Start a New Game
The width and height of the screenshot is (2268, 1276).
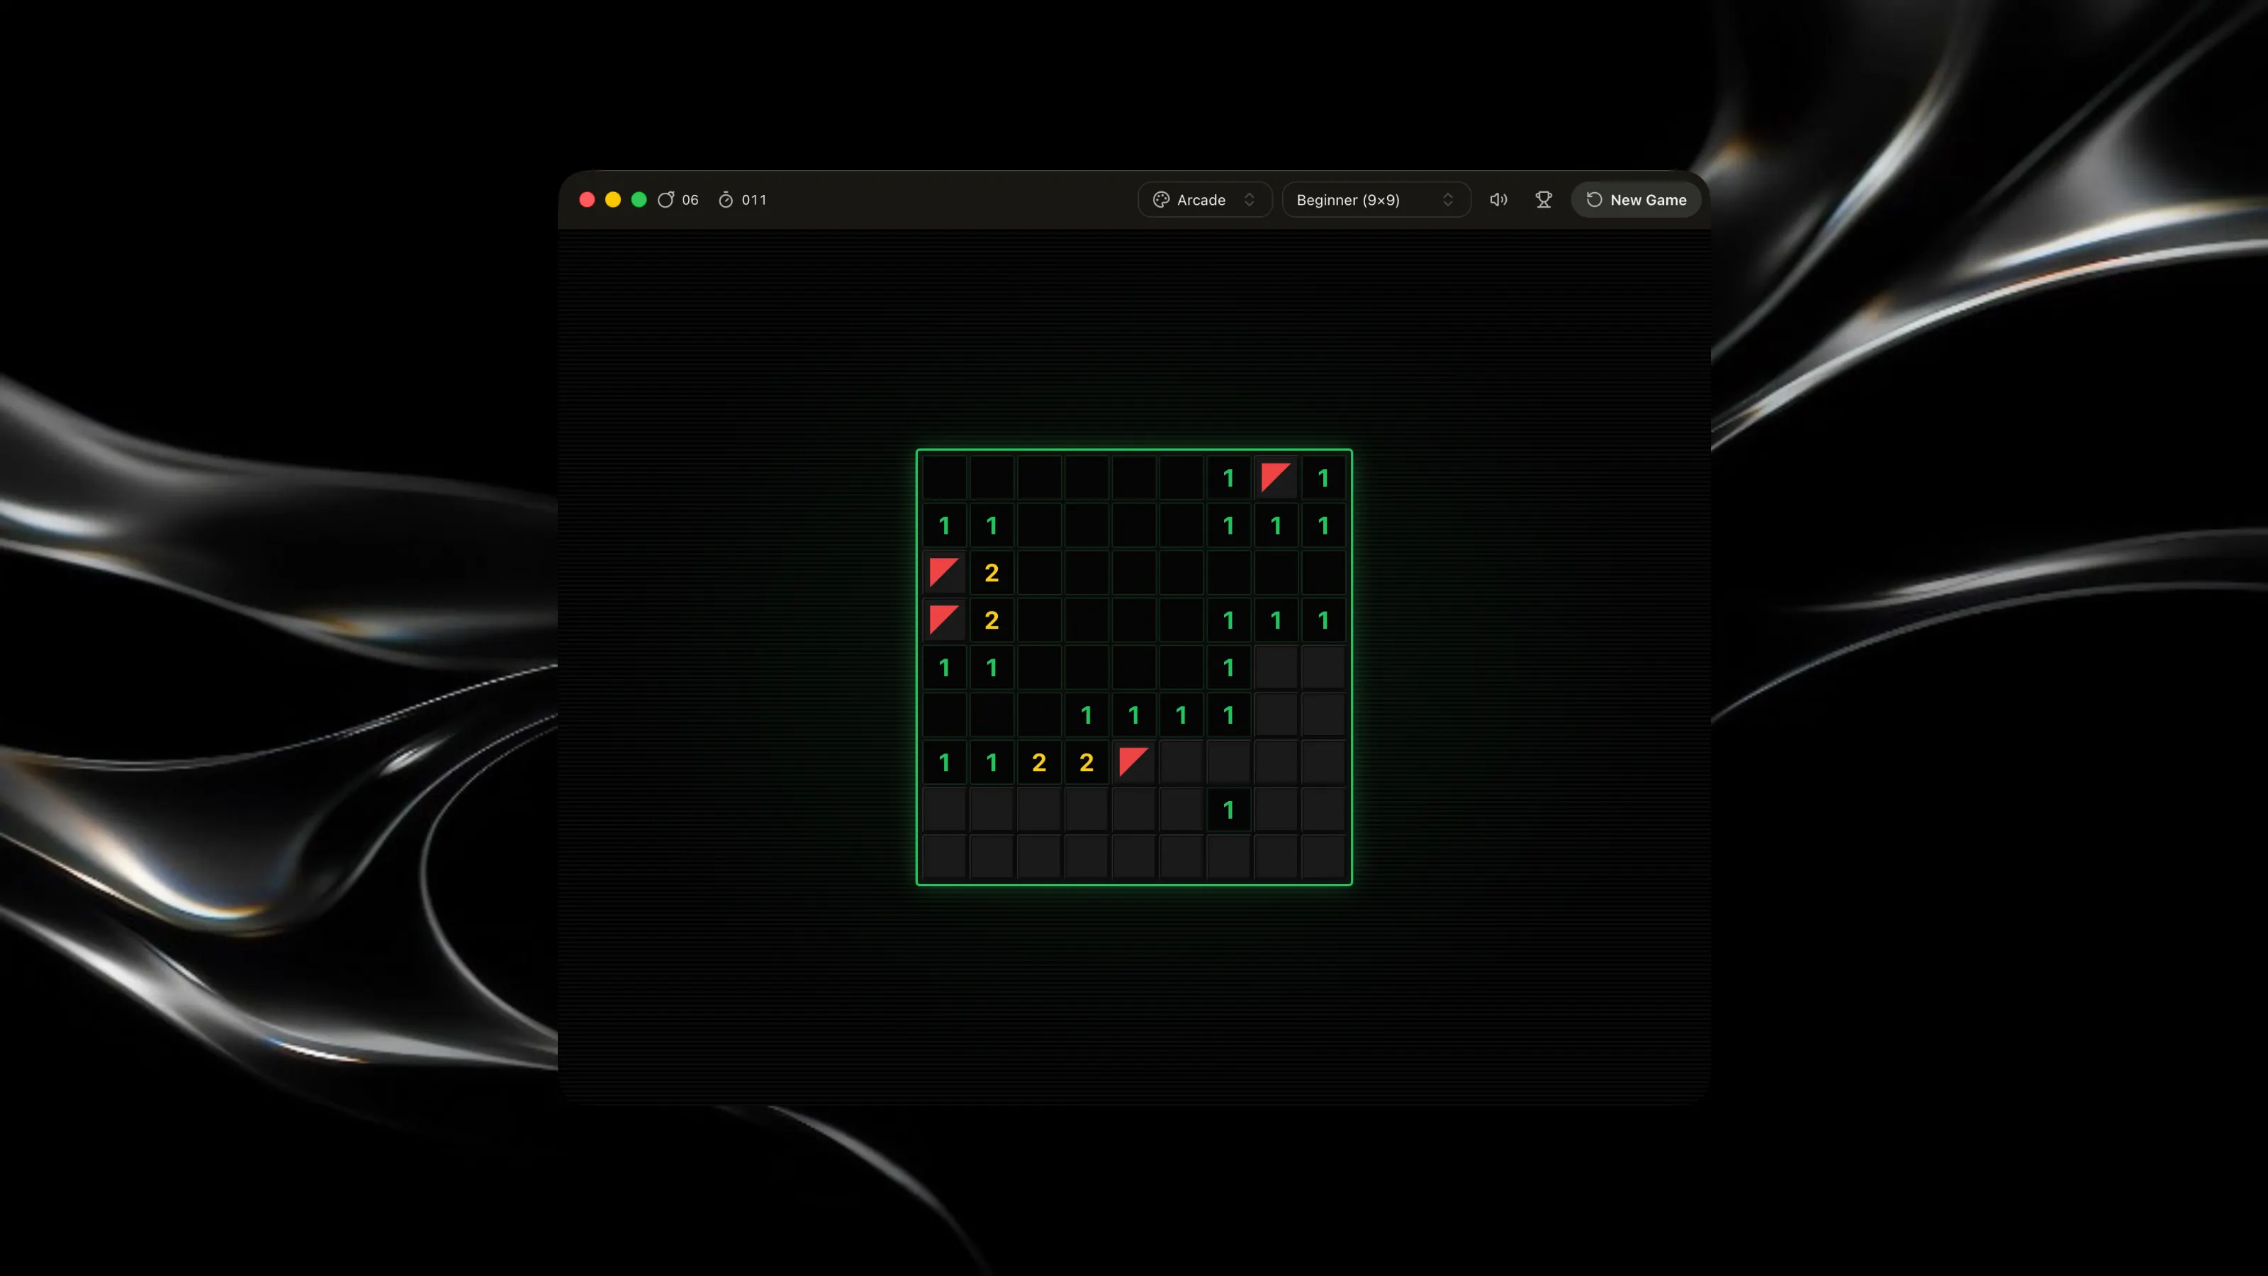1636,200
